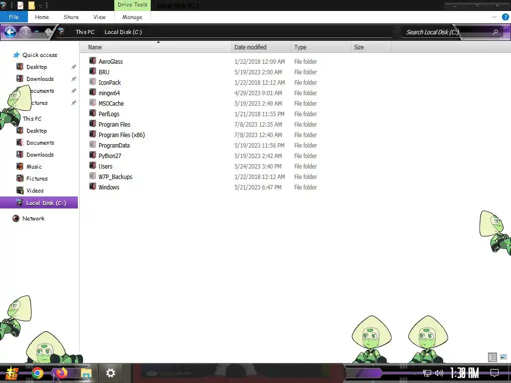Sort by Date modified column

click(261, 47)
